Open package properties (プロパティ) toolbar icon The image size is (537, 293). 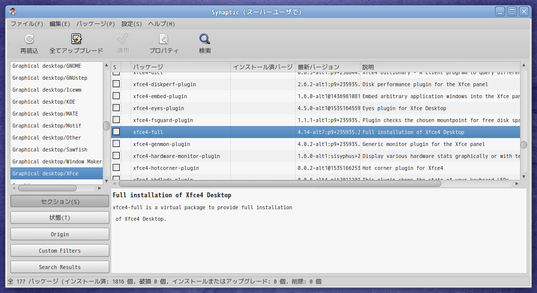[164, 39]
